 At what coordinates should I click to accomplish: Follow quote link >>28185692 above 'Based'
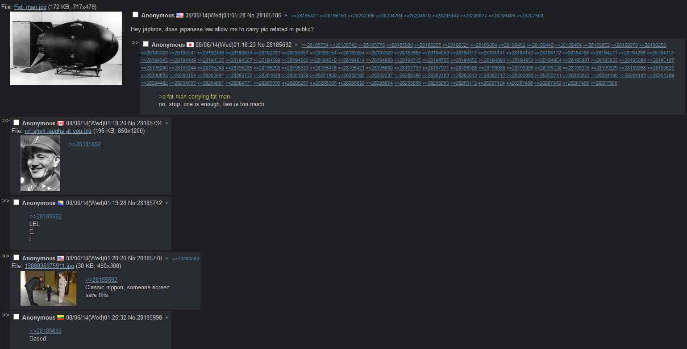46,331
